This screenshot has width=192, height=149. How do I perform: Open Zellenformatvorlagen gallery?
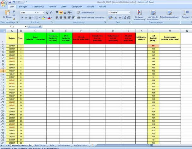point(169,15)
